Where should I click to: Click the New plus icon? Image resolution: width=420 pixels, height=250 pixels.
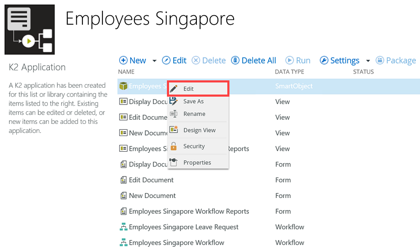point(123,60)
